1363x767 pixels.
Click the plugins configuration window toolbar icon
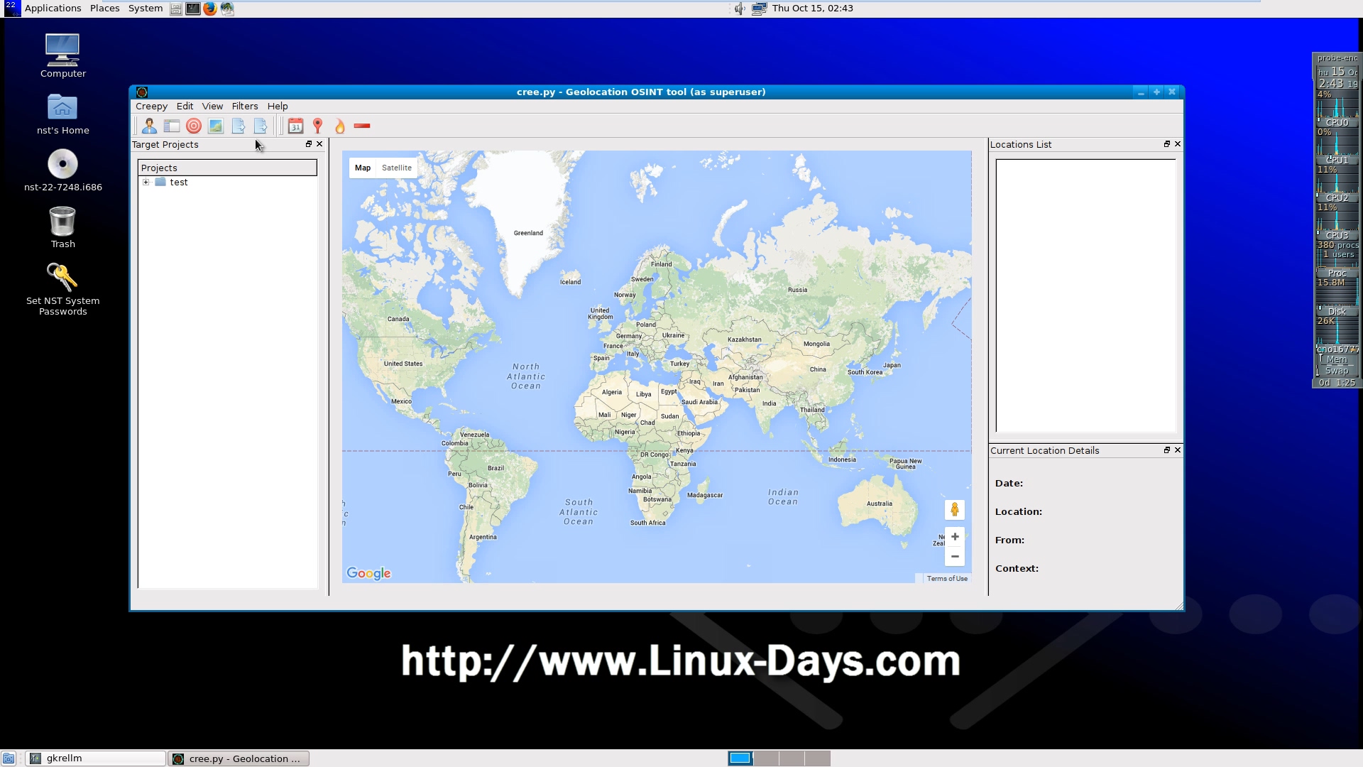pos(171,126)
